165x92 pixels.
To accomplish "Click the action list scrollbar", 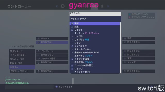I will point(120,48).
